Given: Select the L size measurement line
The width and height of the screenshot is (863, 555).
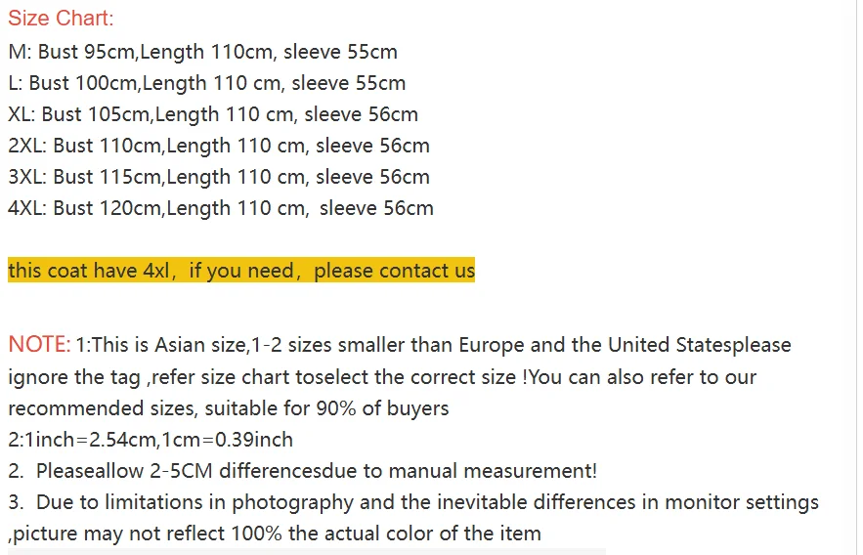Looking at the screenshot, I should pyautogui.click(x=206, y=83).
